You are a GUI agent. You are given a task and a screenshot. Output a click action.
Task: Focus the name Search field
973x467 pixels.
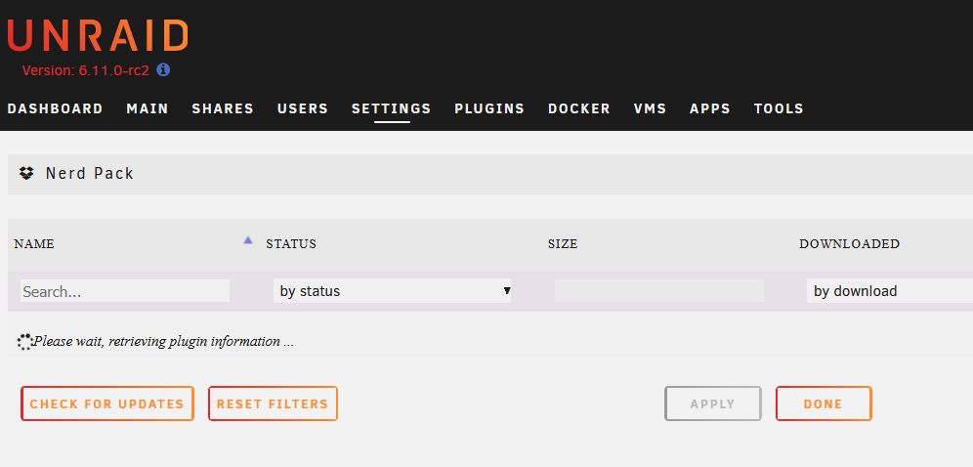pos(125,291)
